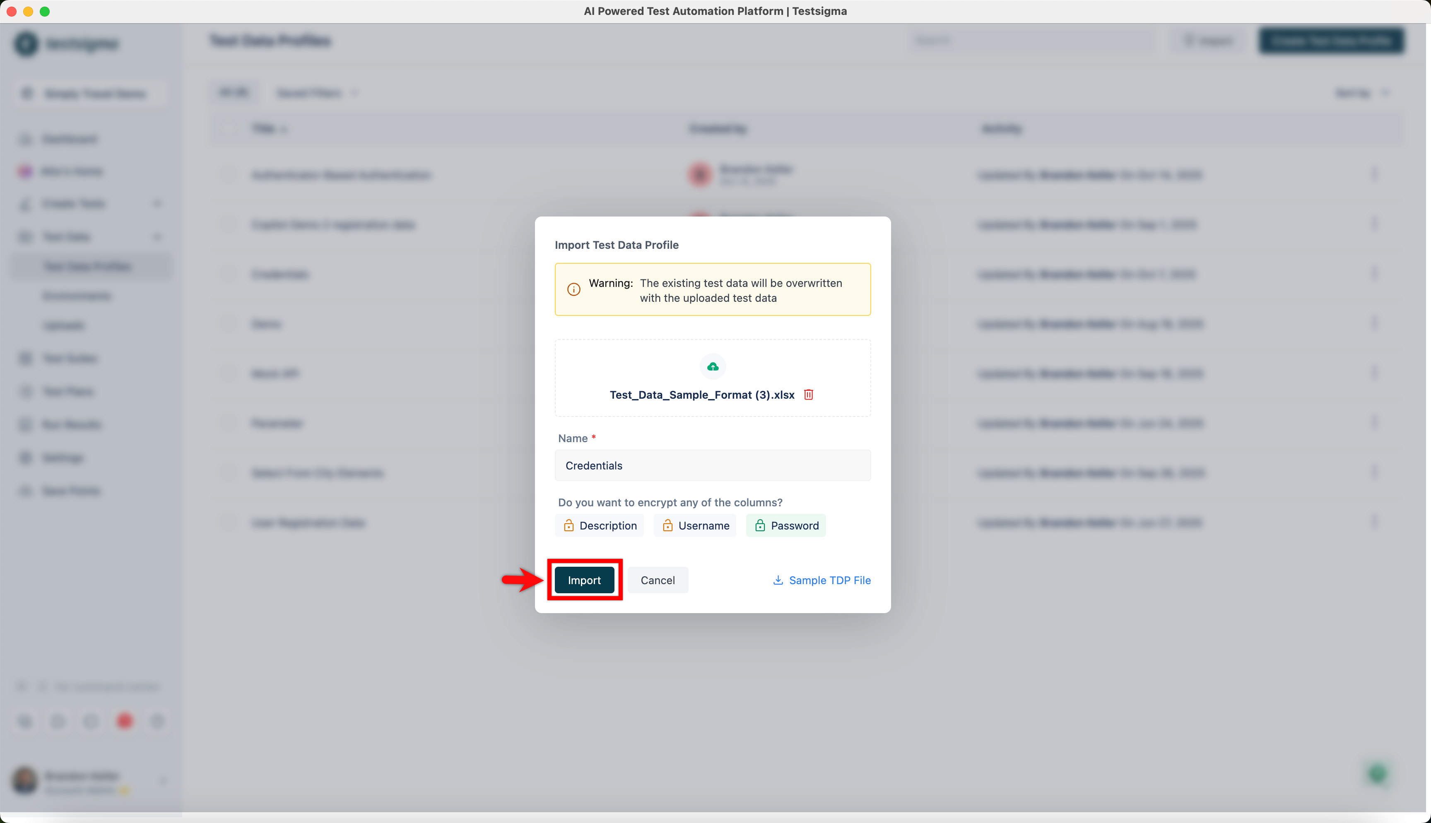Toggle encryption for Description column
1431x823 pixels.
coord(600,526)
